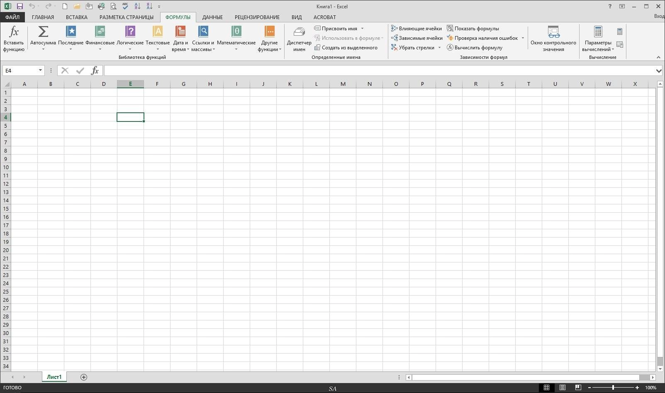
Task: Customize quick access toolbar dropdown
Action: 159,7
